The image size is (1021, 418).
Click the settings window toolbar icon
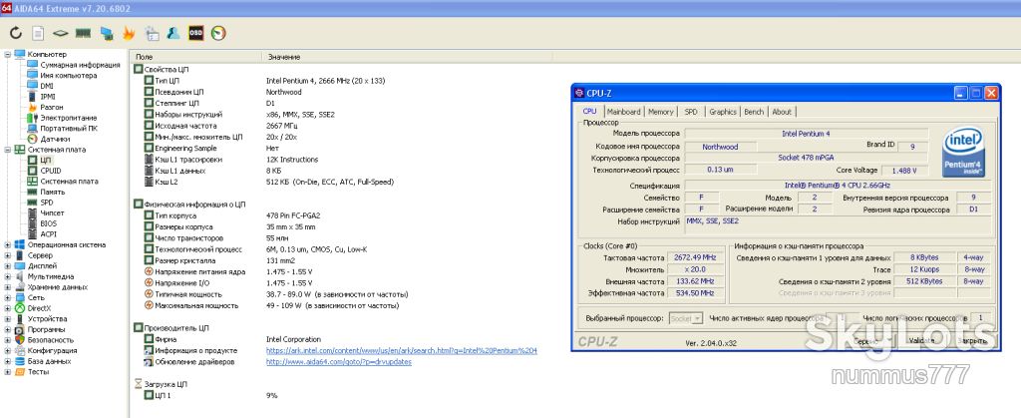click(x=152, y=33)
